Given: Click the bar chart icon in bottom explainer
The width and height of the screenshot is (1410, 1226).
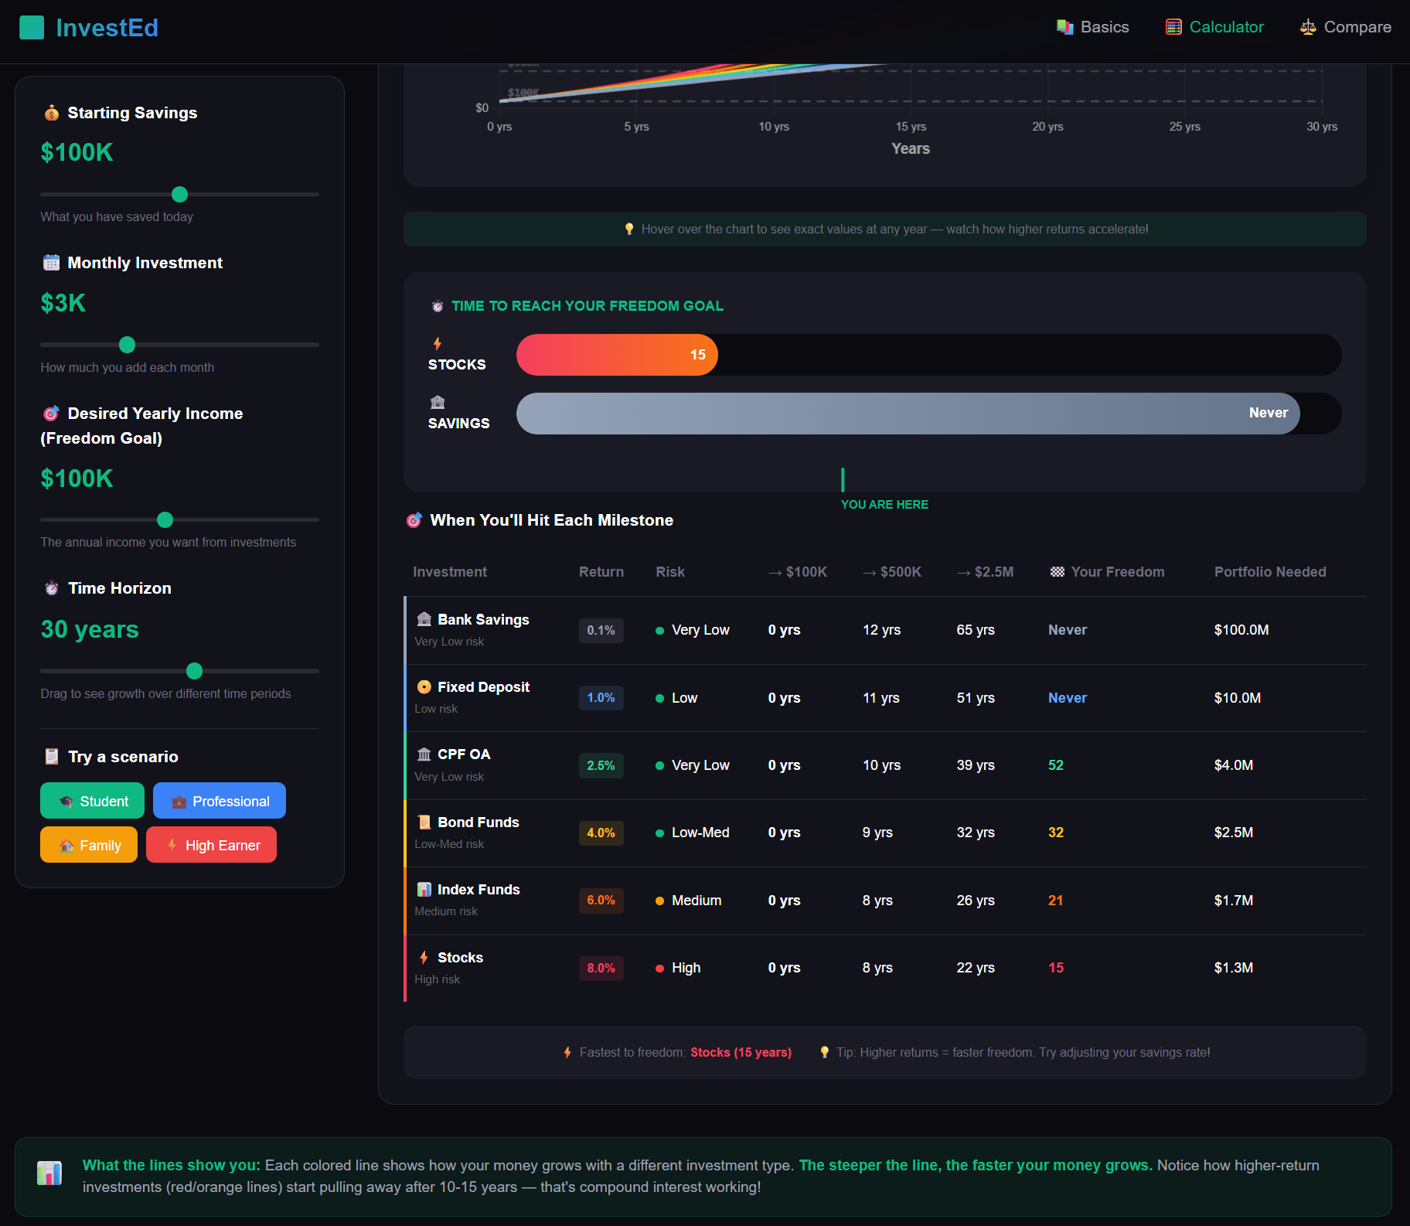Looking at the screenshot, I should (x=49, y=1173).
